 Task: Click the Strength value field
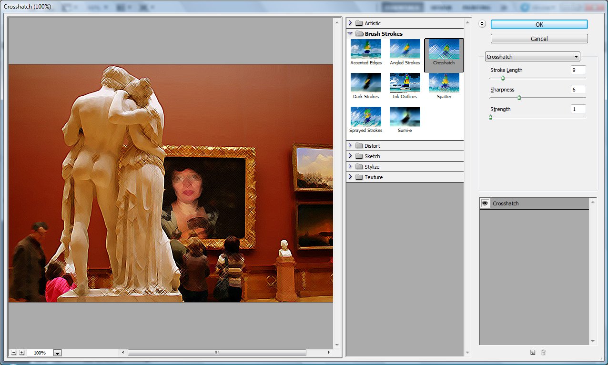[x=578, y=109]
